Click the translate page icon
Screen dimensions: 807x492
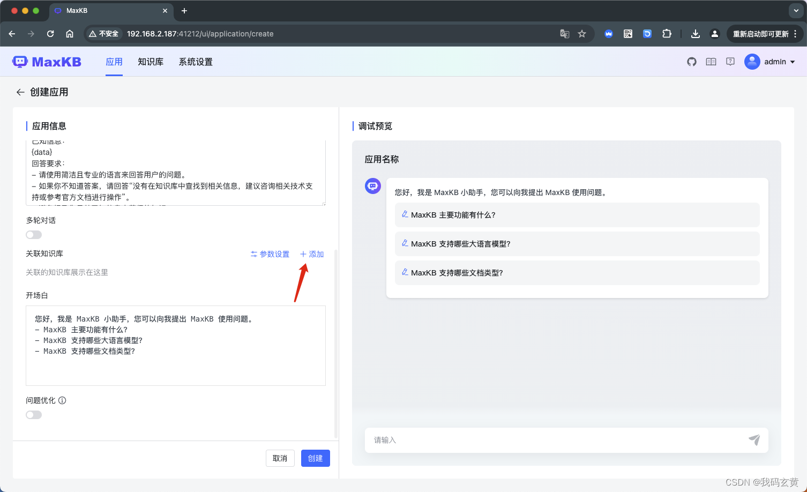point(565,34)
